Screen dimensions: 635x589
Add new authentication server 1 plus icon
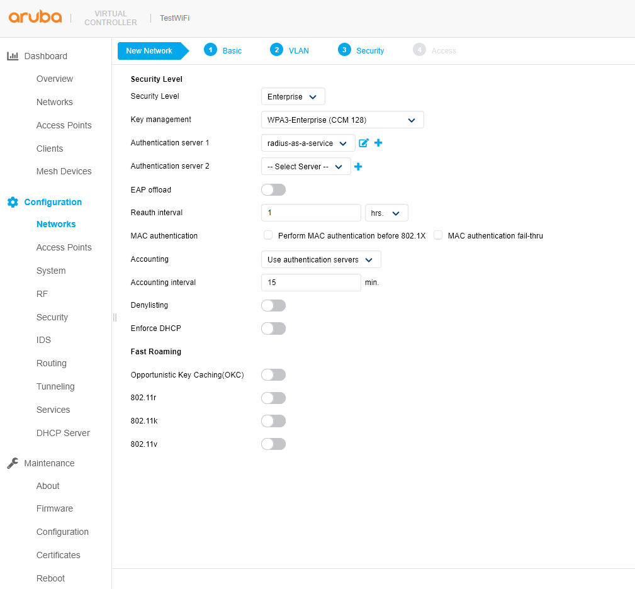pyautogui.click(x=378, y=143)
